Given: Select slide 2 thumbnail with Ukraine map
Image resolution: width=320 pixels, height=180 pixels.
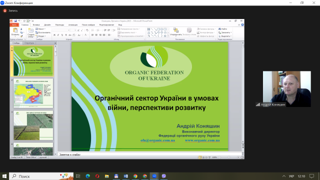Looking at the screenshot, I should pos(33,93).
